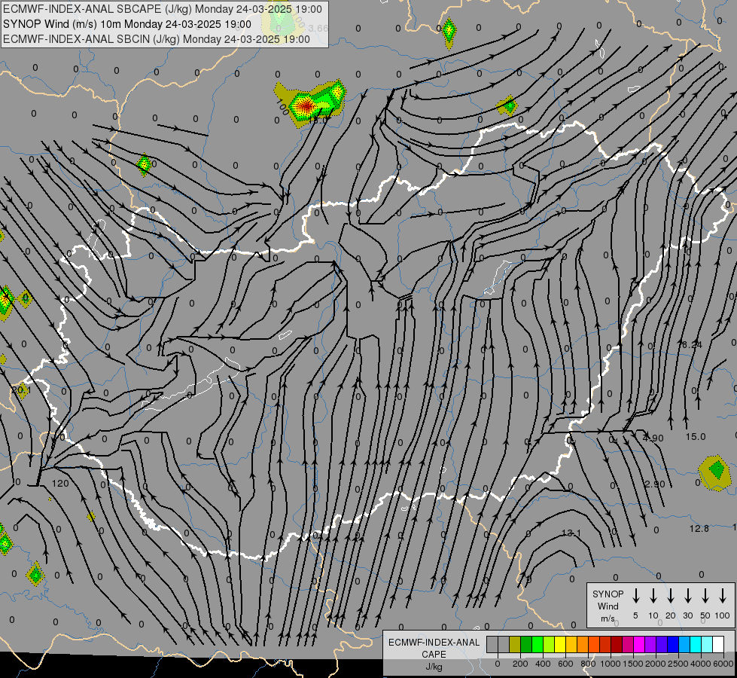
Task: Click the '15.0' value beside '4.90'
Action: [x=696, y=437]
